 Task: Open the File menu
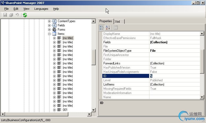(x=6, y=9)
